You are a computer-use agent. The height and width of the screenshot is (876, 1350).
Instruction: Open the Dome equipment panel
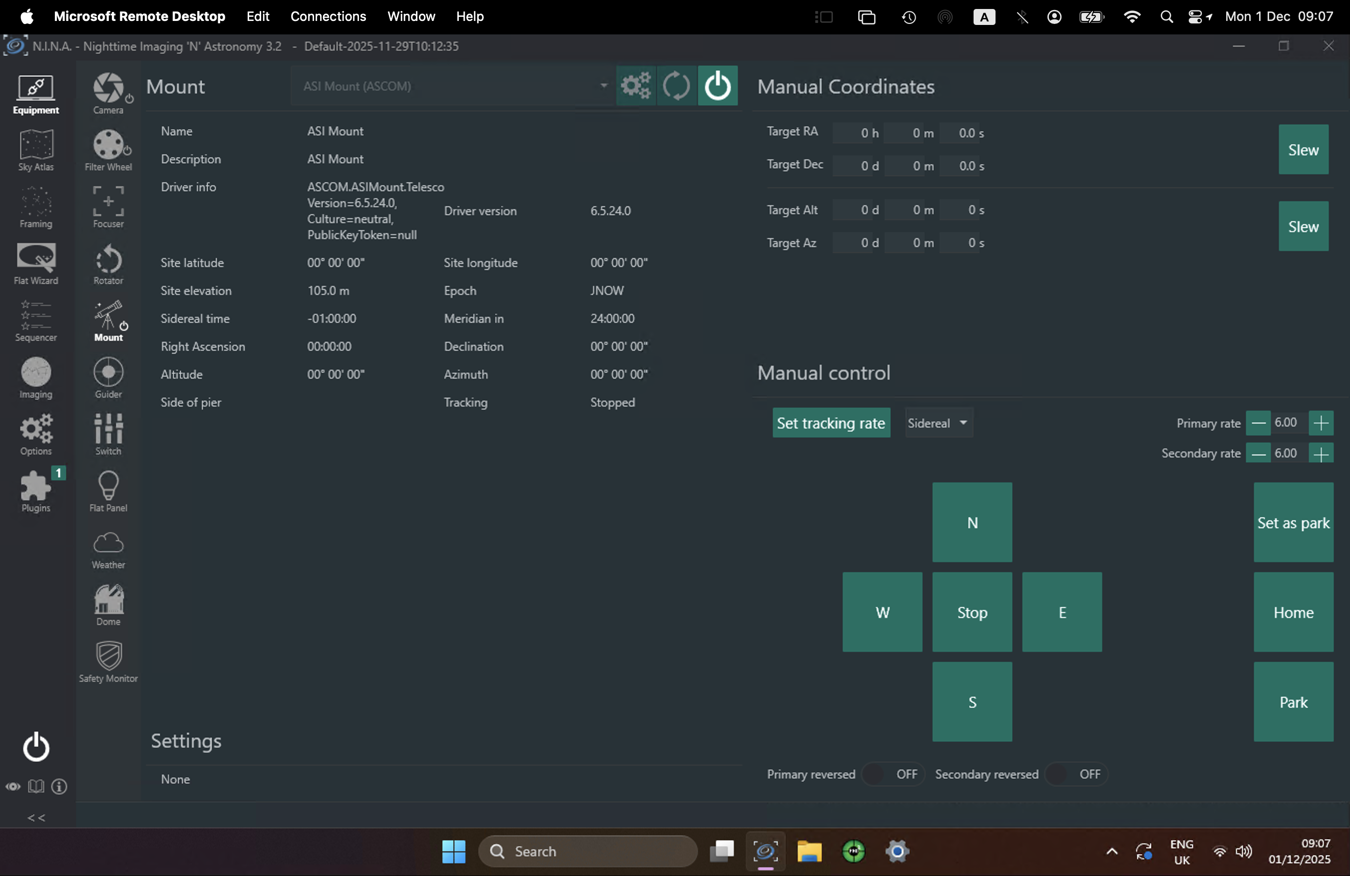(108, 604)
